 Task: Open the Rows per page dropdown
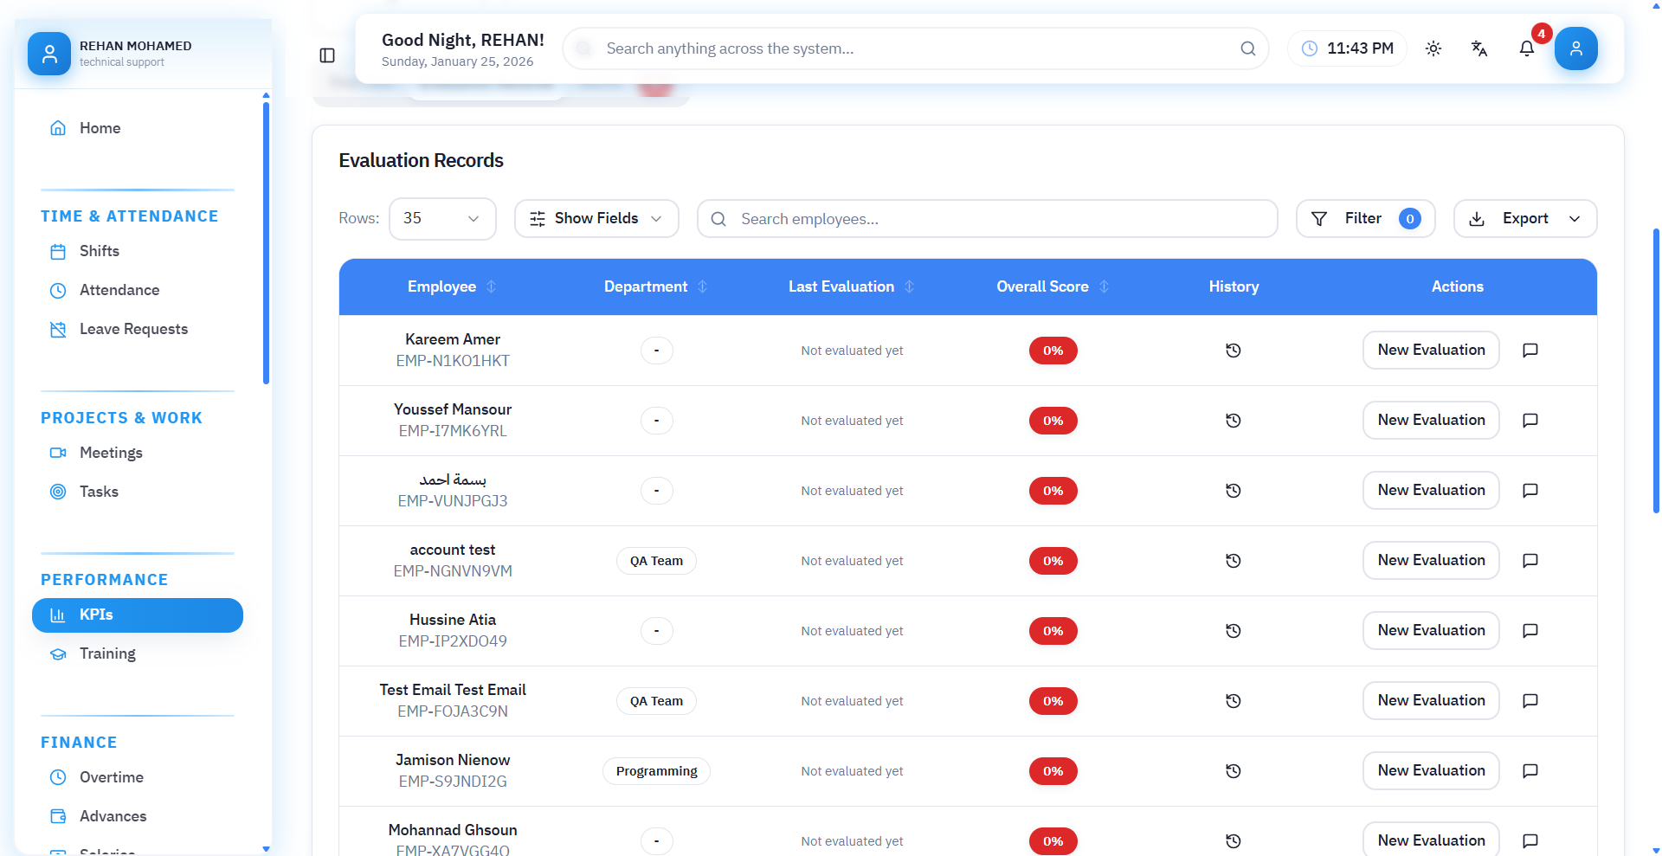[x=442, y=219]
